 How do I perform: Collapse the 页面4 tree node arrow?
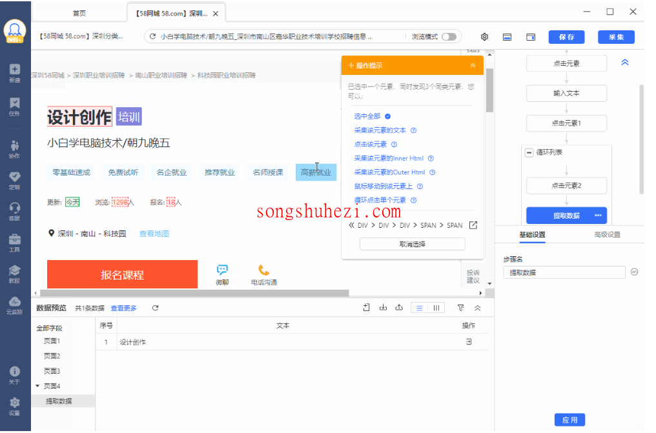point(37,386)
